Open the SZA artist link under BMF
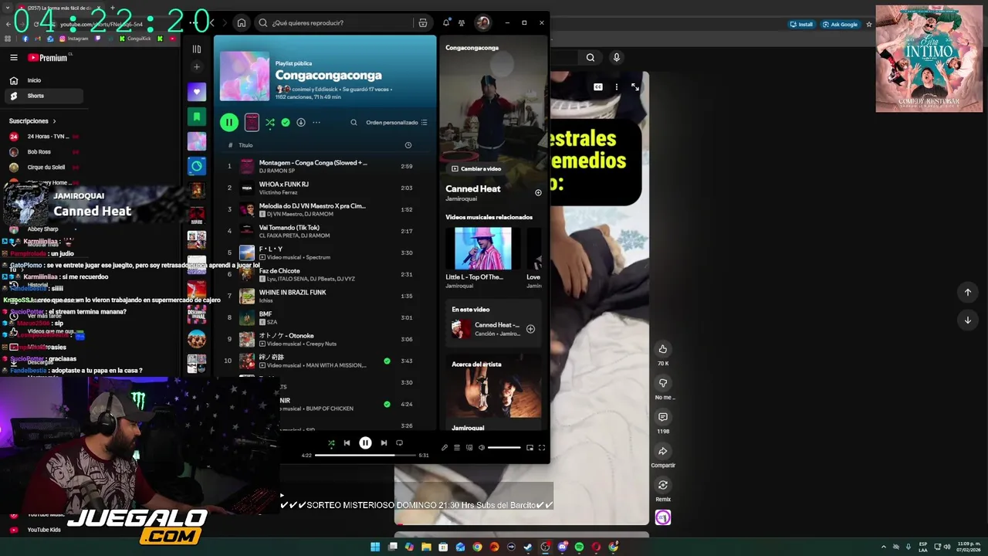Viewport: 988px width, 556px height. (x=271, y=322)
